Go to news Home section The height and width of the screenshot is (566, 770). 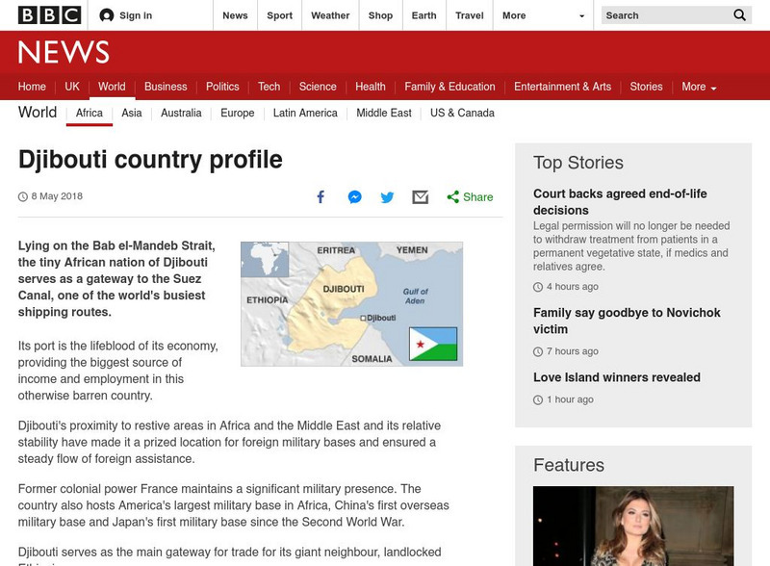[x=32, y=87]
